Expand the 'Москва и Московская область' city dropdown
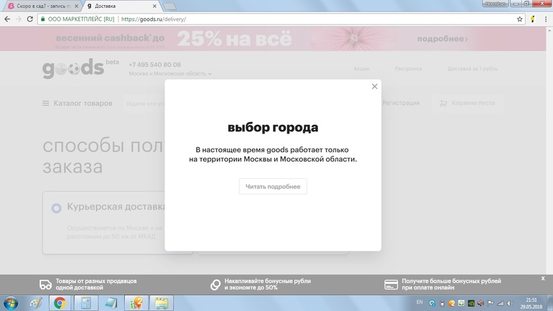Image resolution: width=553 pixels, height=311 pixels. click(170, 74)
